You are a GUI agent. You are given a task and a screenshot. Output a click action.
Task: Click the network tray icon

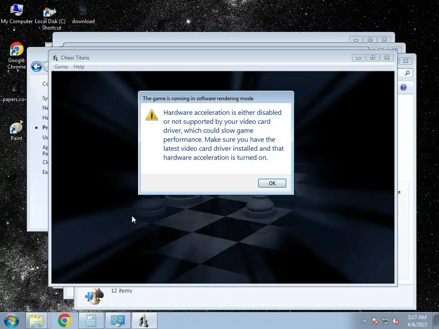[385, 321]
